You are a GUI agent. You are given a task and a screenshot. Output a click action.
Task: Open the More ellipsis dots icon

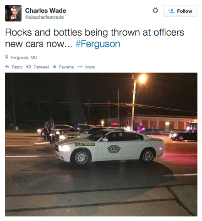pyautogui.click(x=80, y=67)
